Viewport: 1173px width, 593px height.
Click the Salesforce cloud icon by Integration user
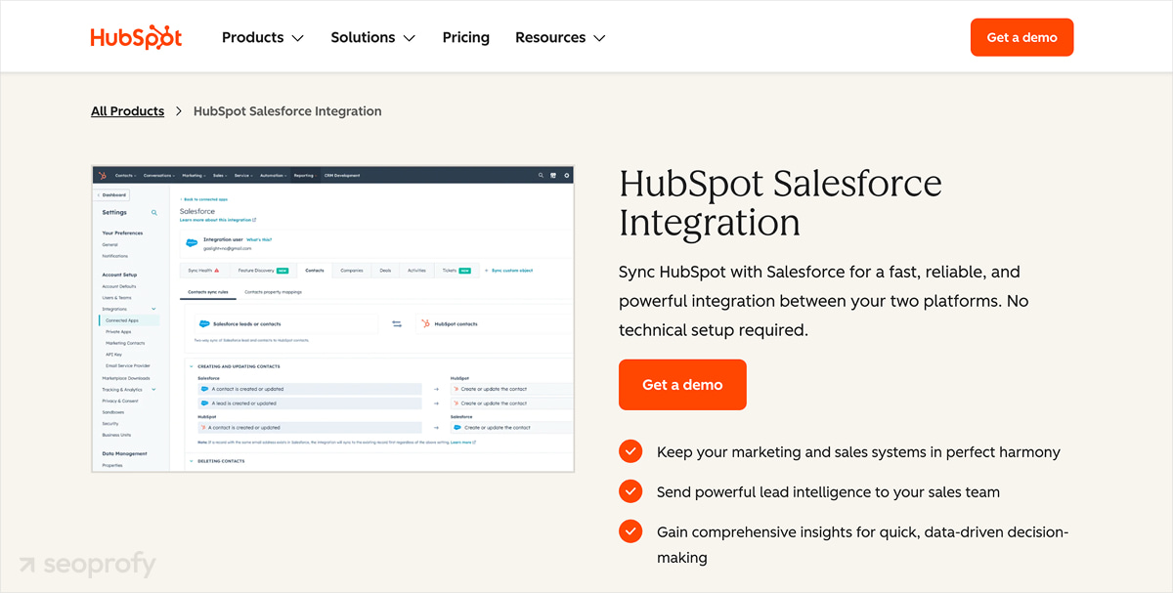pos(192,243)
